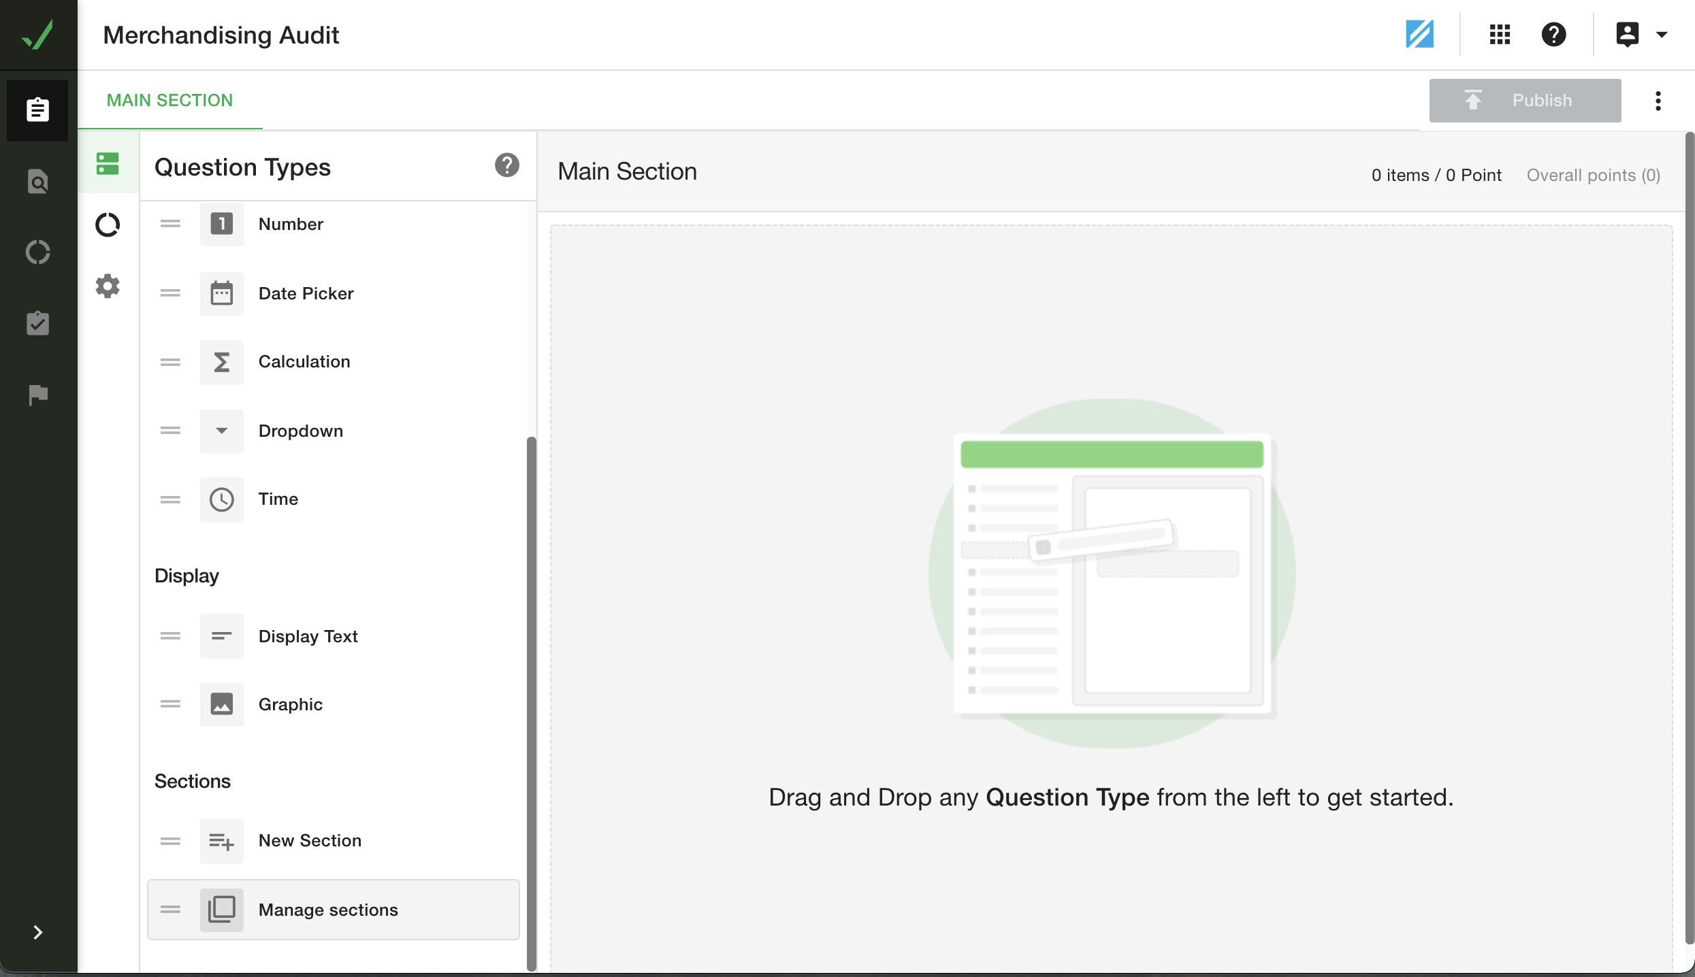Screen dimensions: 1695x977
Task: Grab the drag handle beside Display Text
Action: (x=170, y=636)
